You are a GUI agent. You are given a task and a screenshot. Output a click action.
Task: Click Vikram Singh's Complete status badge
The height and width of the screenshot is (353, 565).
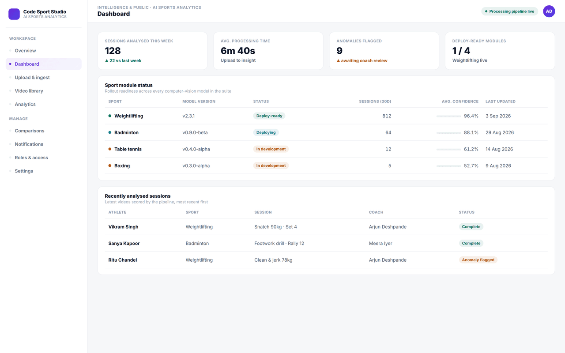tap(471, 227)
